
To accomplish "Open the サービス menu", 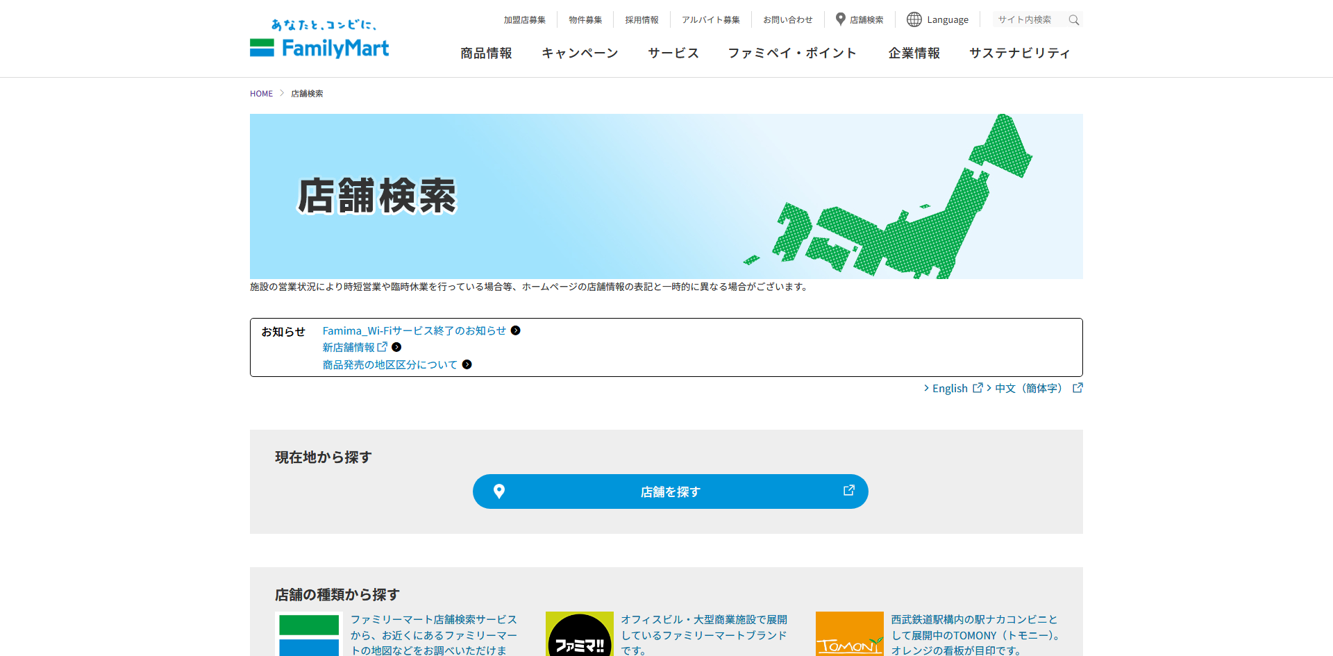I will point(673,53).
